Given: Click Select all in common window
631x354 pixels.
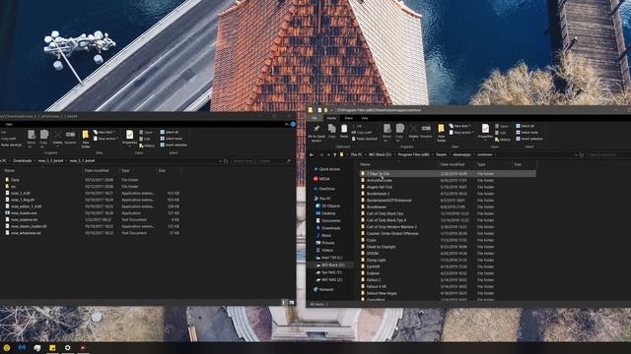Looking at the screenshot, I should tap(526, 126).
